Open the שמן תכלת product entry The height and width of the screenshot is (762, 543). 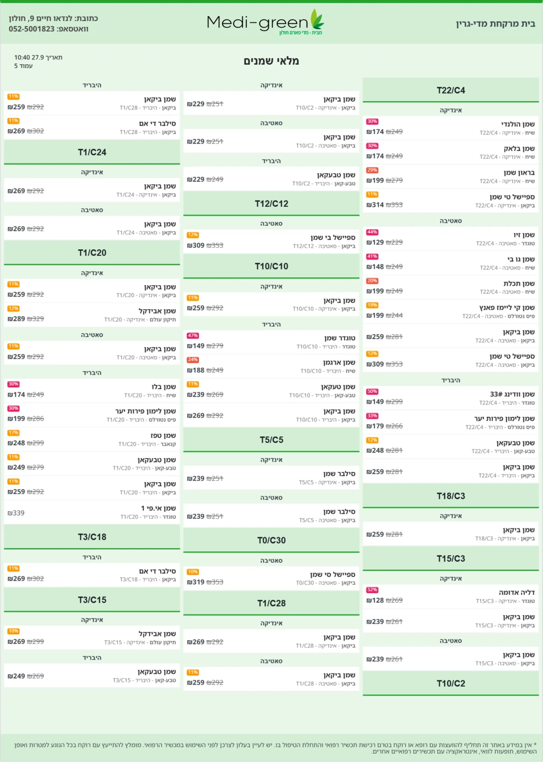point(451,287)
